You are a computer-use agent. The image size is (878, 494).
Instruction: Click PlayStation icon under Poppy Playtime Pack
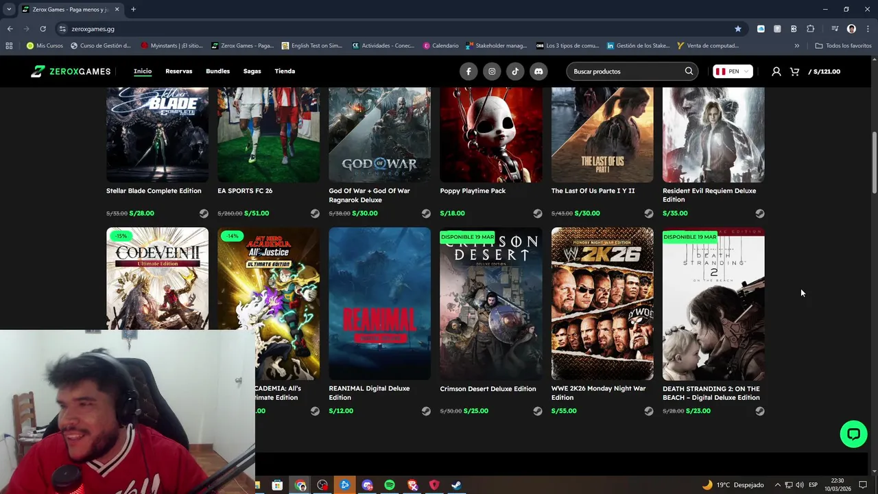(x=538, y=213)
